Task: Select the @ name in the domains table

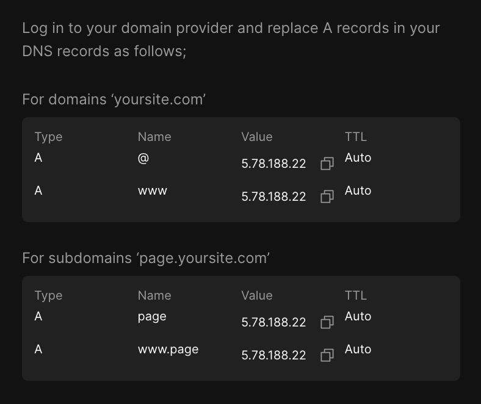Action: [143, 157]
